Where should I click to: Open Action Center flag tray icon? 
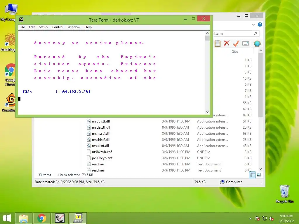pyautogui.click(x=257, y=219)
